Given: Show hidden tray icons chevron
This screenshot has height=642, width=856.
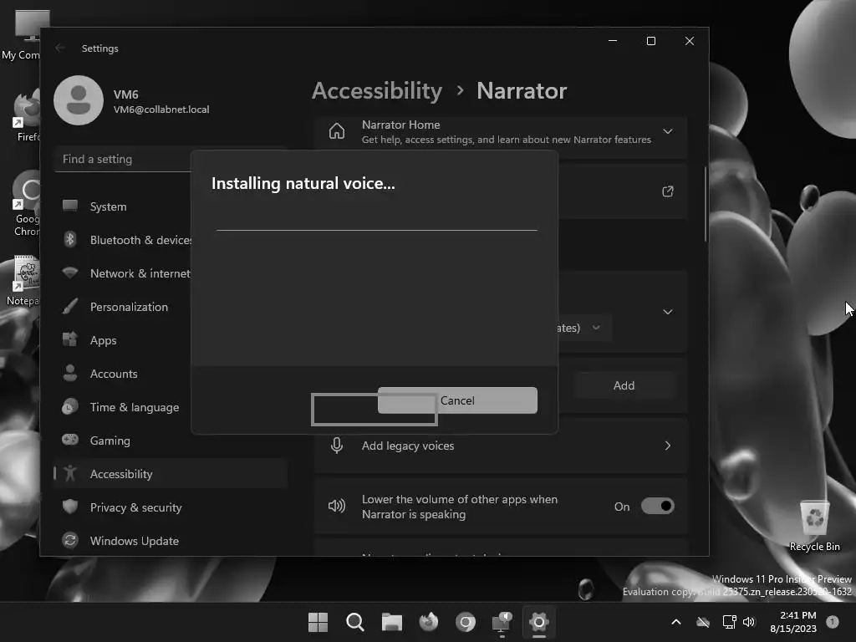Looking at the screenshot, I should pos(675,622).
